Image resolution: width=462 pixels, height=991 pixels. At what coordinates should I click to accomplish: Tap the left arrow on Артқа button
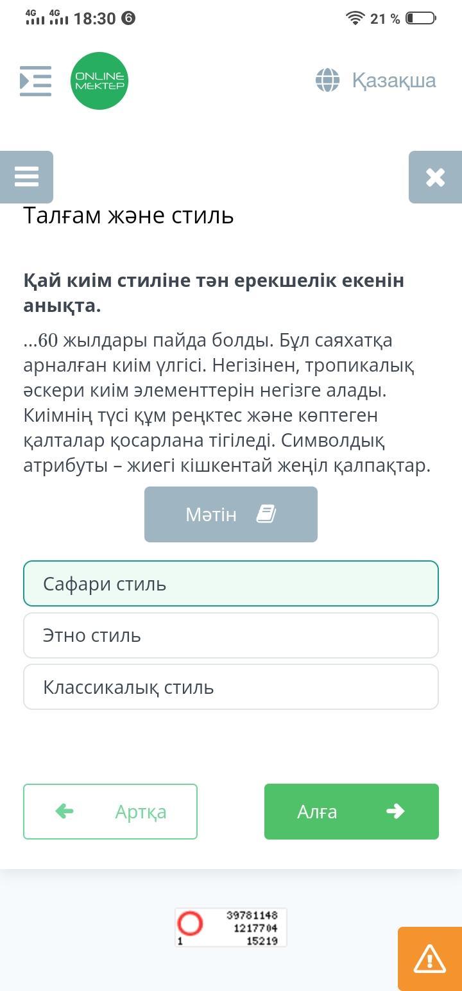click(65, 811)
